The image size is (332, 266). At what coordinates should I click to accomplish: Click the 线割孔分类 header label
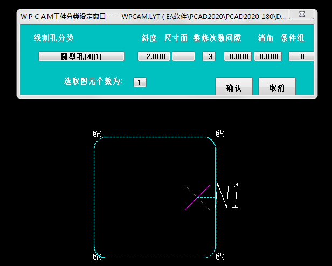coord(53,38)
